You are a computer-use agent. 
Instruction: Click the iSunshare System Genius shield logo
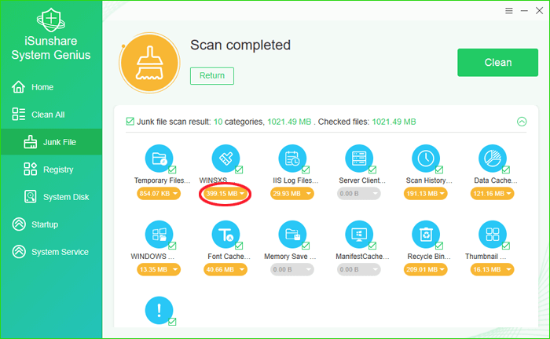(x=51, y=20)
